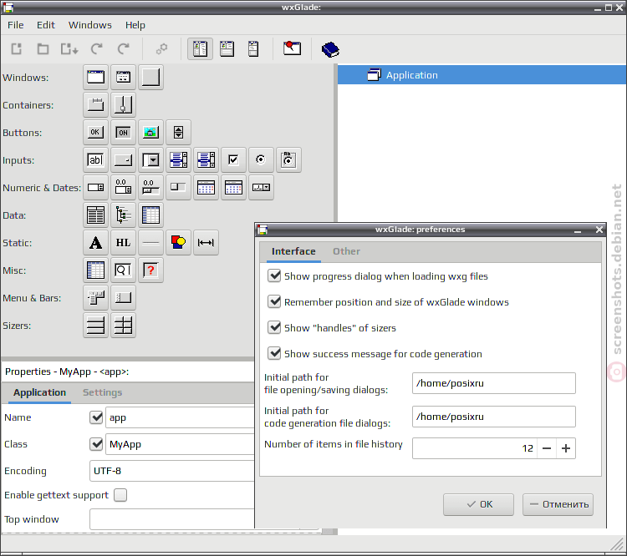Viewport: 627px width, 556px height.
Task: Add a Tree control Data widget
Action: pyautogui.click(x=123, y=215)
